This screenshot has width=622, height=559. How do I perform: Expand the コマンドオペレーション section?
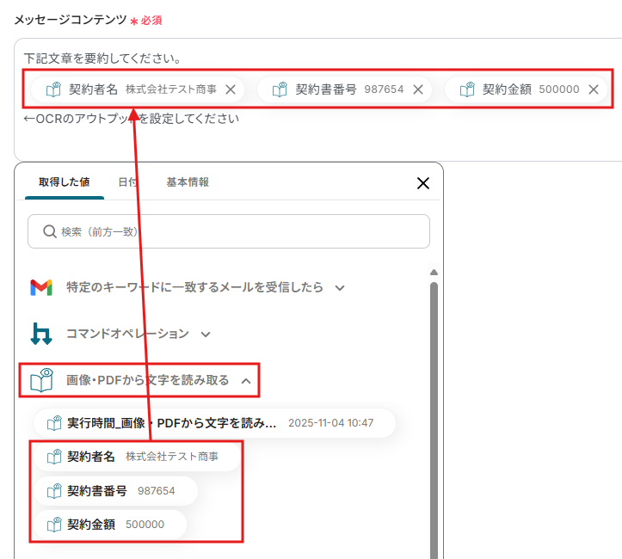[x=206, y=334]
